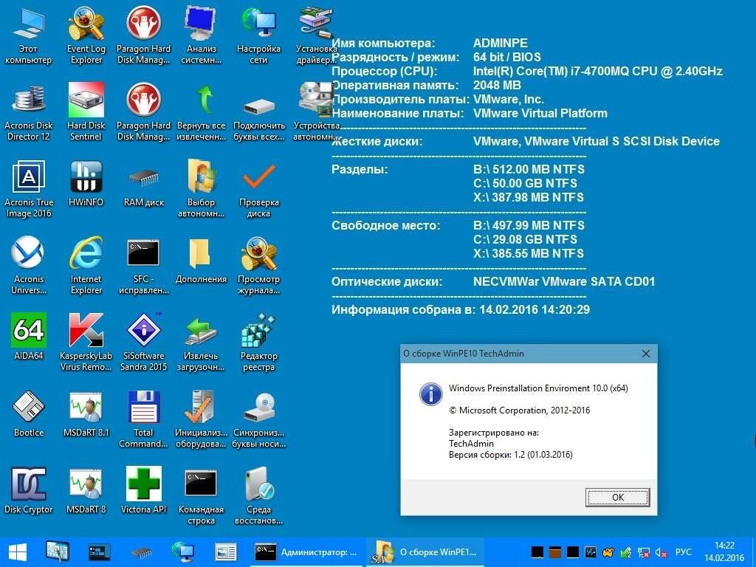Open the on-screen keyboard taskbar icon
756x567 pixels.
tap(58, 552)
